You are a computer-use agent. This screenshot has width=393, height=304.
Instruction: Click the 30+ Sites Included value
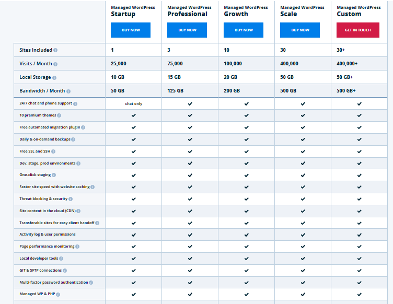click(341, 50)
